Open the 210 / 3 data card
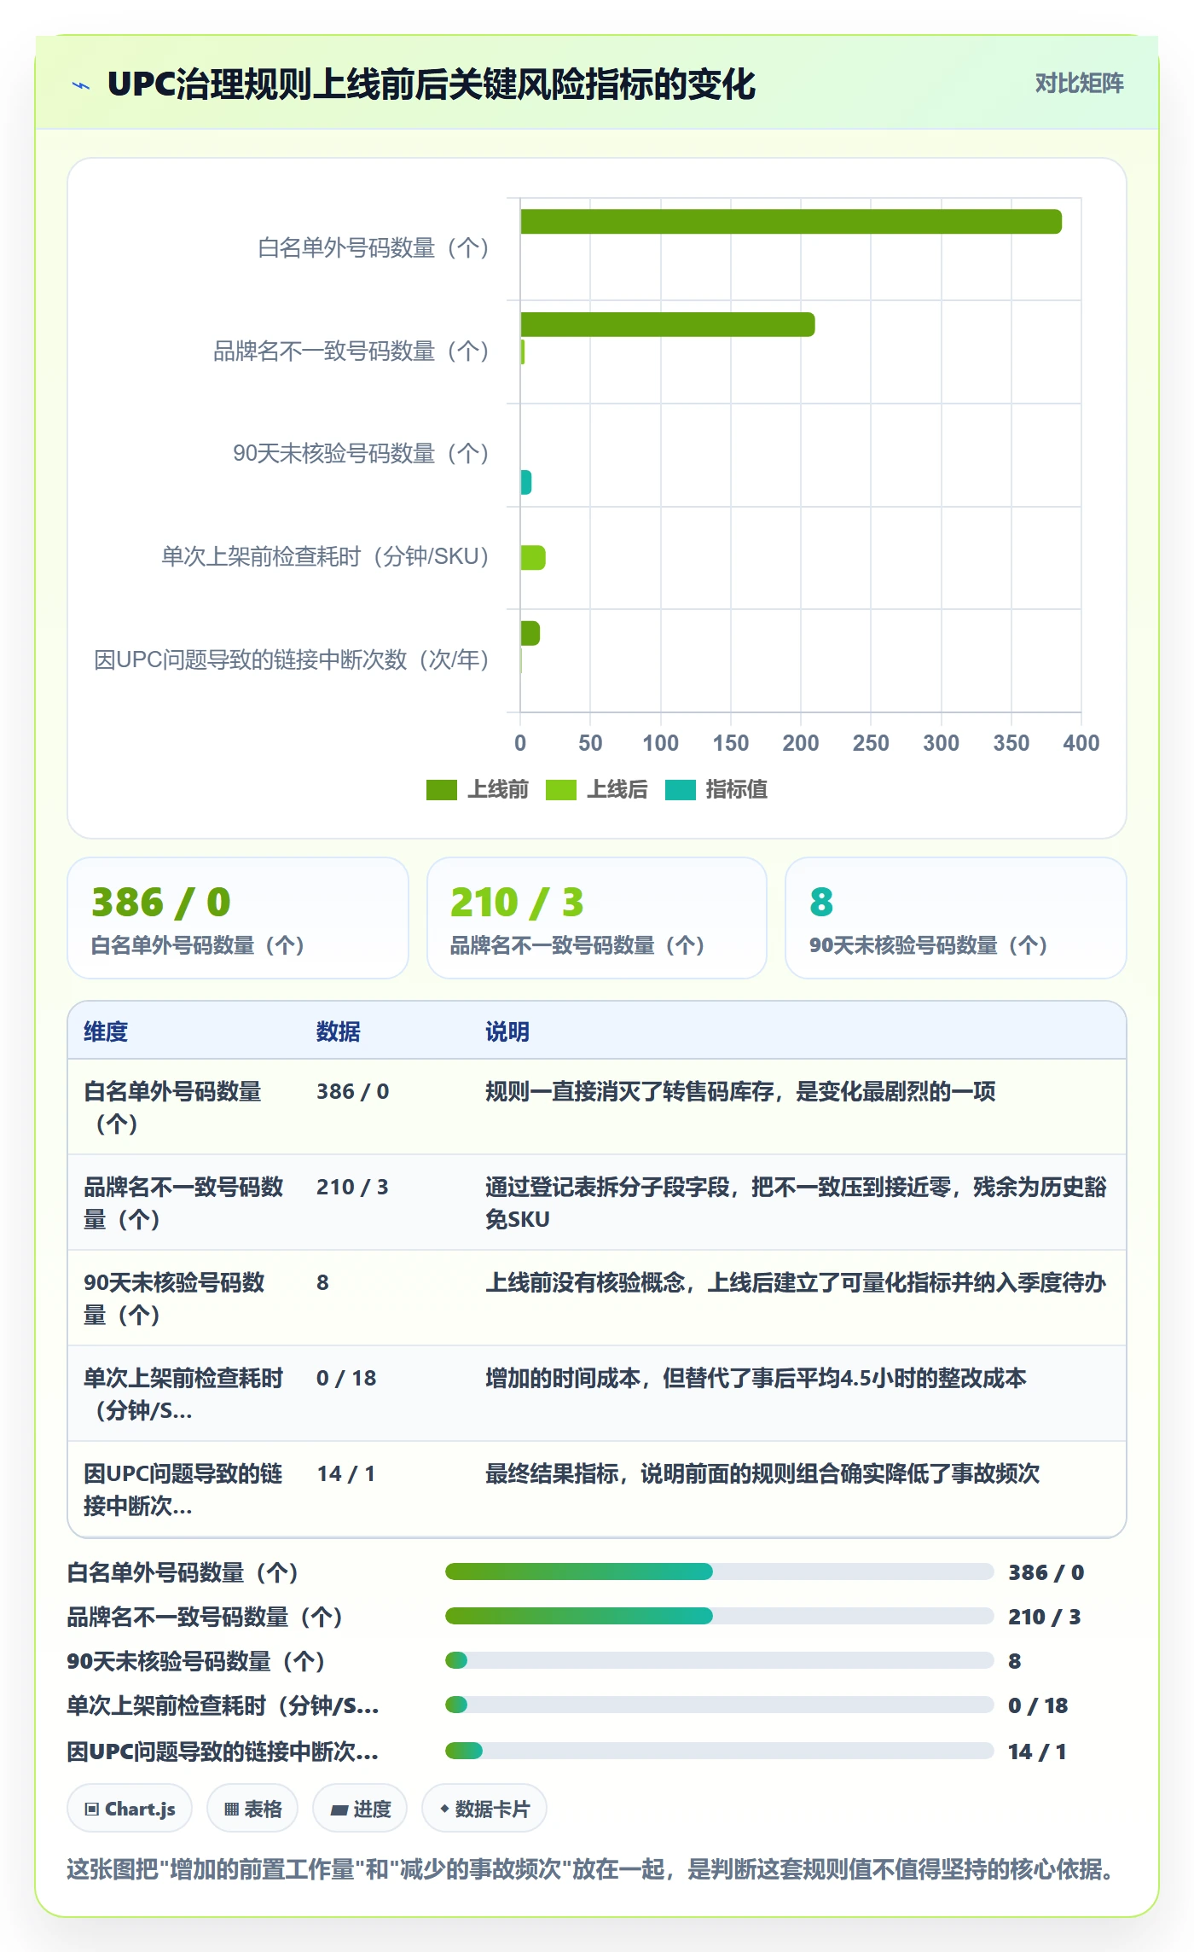This screenshot has height=1952, width=1194. (597, 918)
